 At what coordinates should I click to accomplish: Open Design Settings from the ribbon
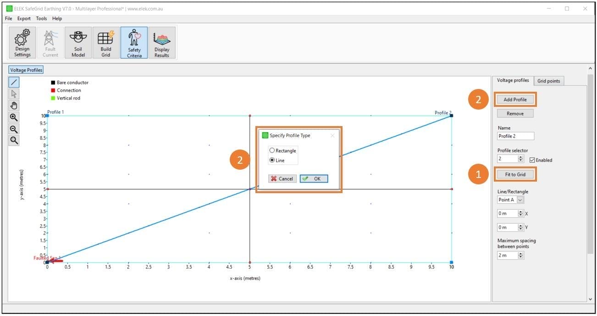[x=22, y=41]
